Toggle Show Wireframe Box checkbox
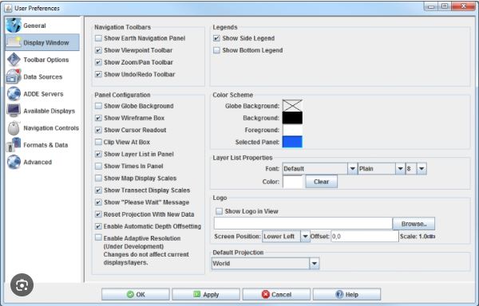Viewport: 479px width, 306px height. [x=98, y=118]
